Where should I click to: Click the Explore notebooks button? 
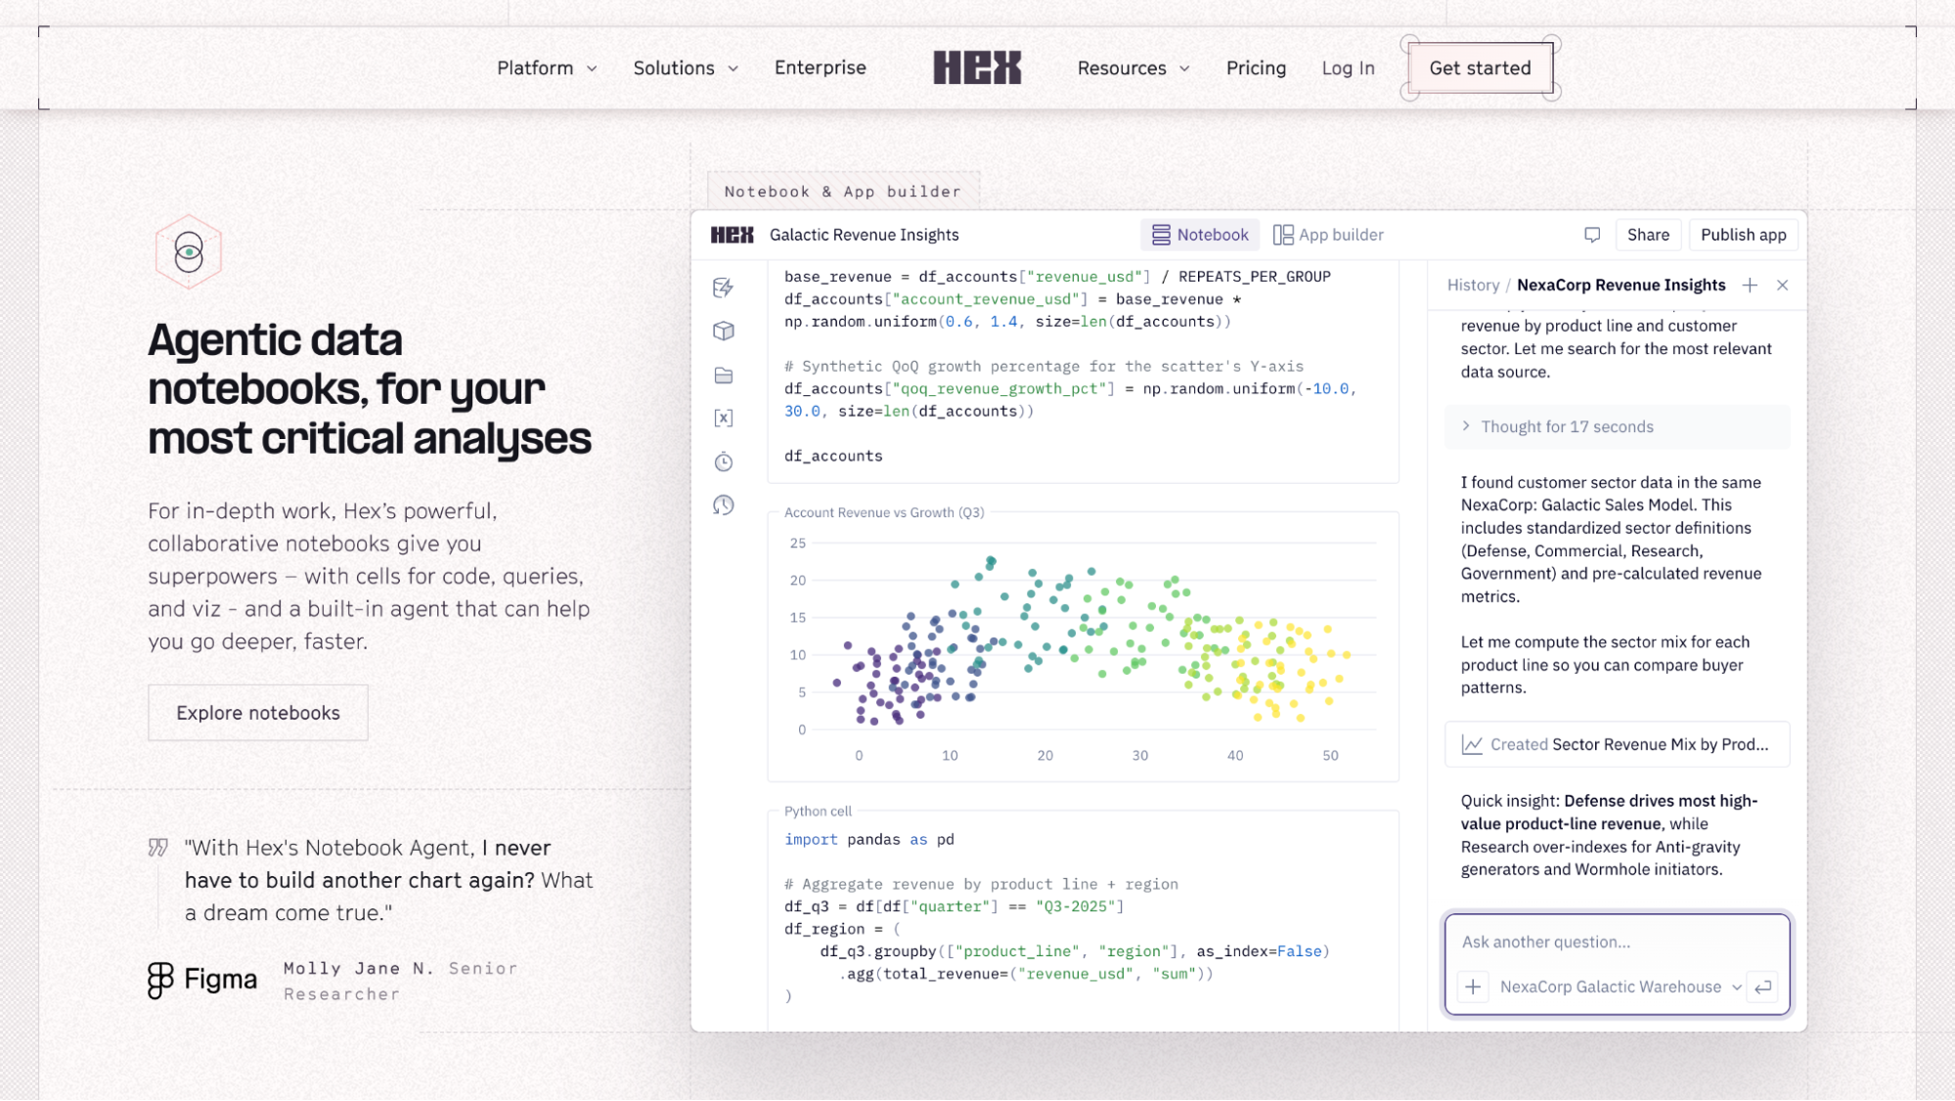tap(258, 713)
